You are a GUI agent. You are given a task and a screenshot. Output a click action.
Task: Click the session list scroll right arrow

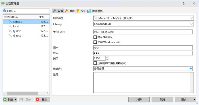click(48, 93)
